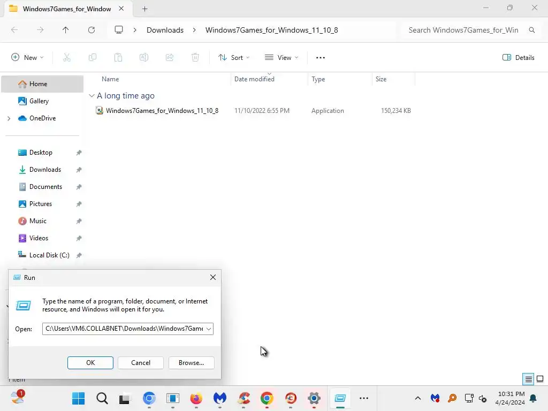Click the Cut scissors icon

click(67, 58)
